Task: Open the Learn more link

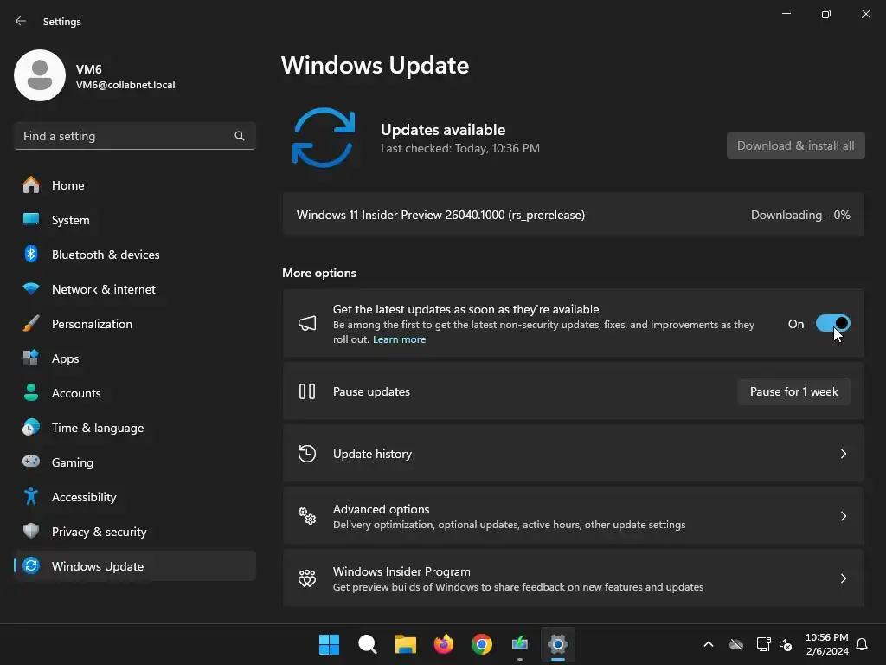Action: (x=399, y=339)
